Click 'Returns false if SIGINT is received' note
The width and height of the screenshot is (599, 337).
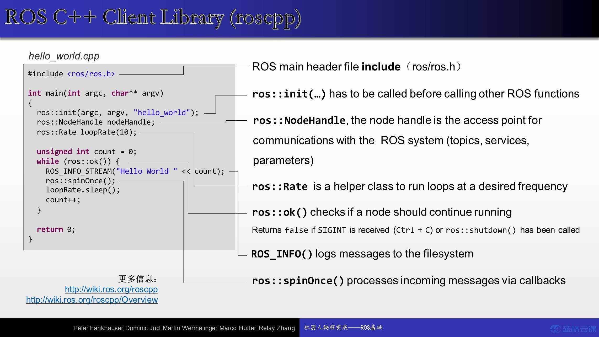(416, 230)
